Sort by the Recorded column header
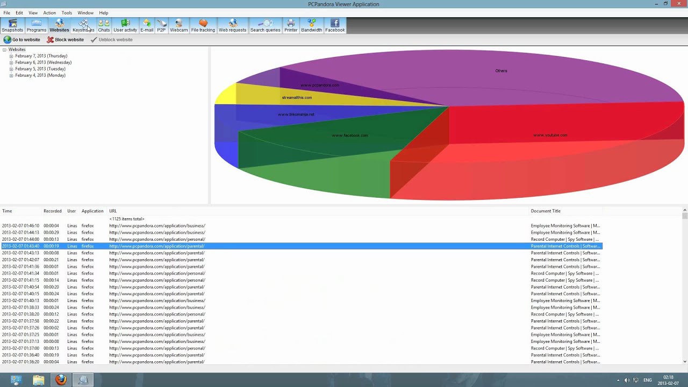The image size is (688, 387). pyautogui.click(x=53, y=211)
